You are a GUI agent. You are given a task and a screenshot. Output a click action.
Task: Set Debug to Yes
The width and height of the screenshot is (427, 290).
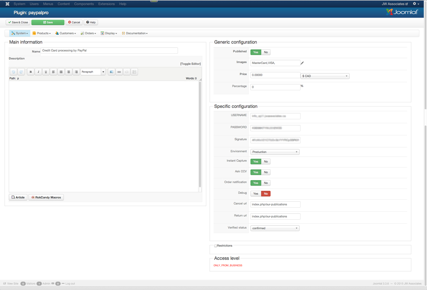tap(256, 194)
